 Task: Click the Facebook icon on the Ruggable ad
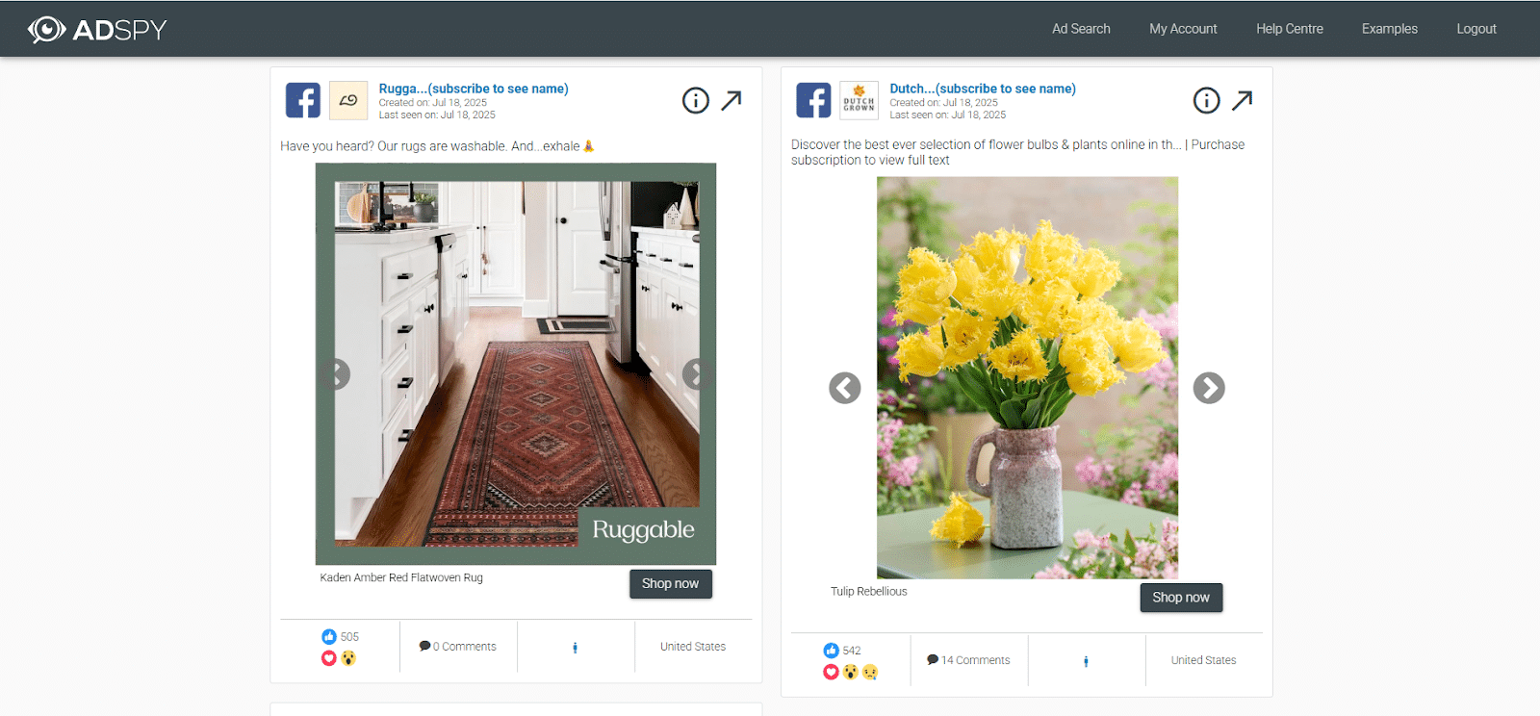tap(303, 100)
